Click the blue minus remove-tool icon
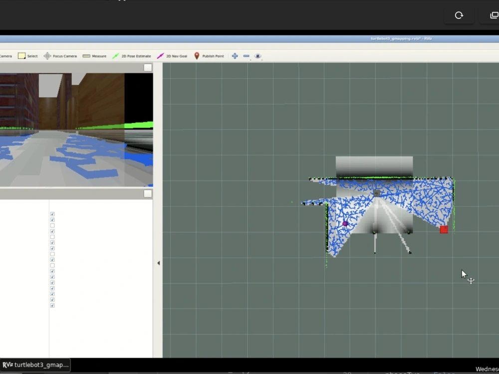This screenshot has height=374, width=499. (246, 56)
